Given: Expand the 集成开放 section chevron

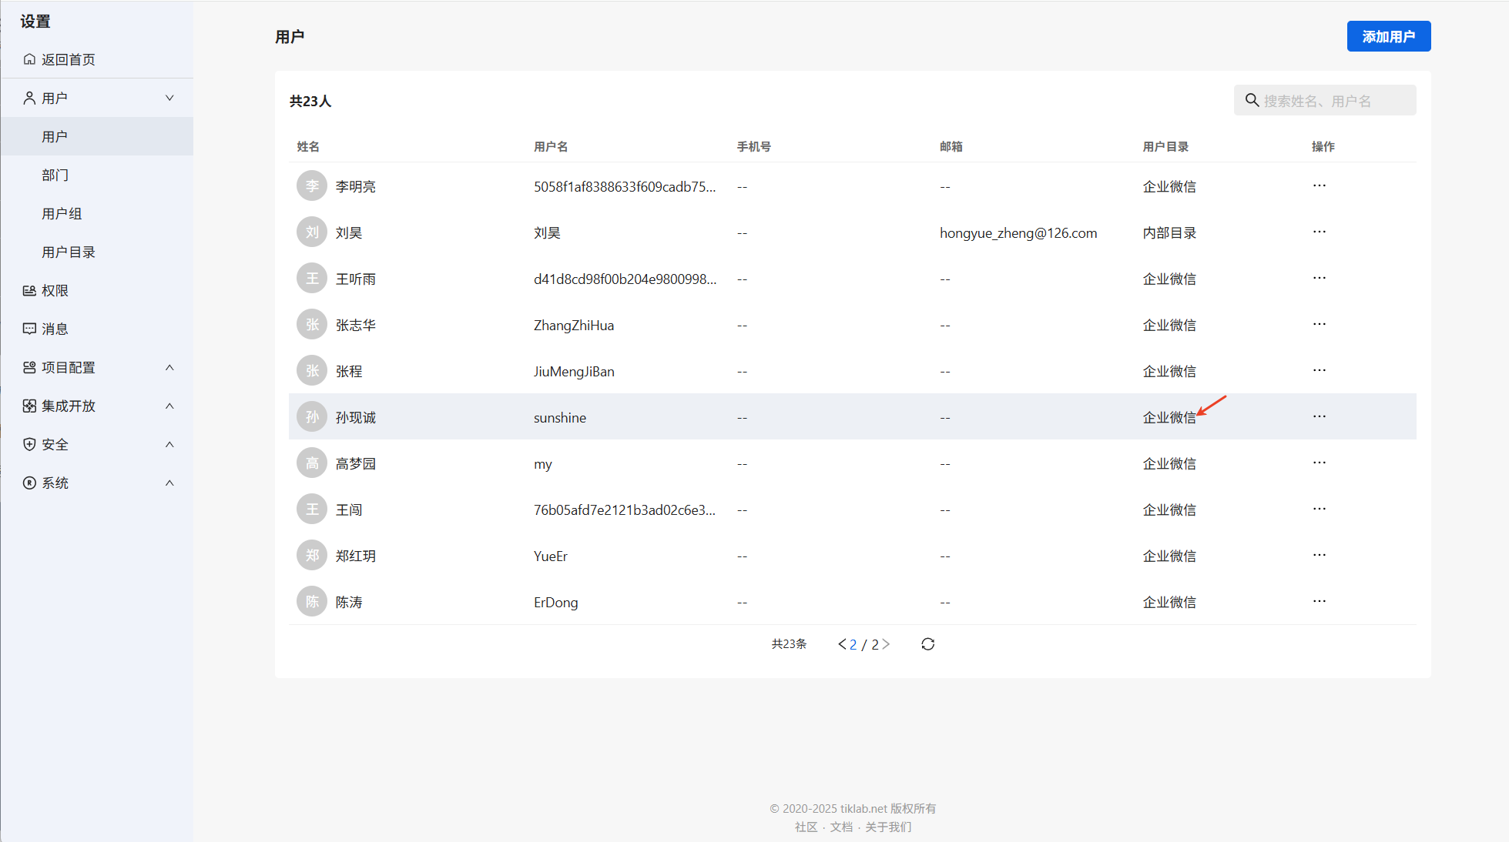Looking at the screenshot, I should (x=169, y=406).
